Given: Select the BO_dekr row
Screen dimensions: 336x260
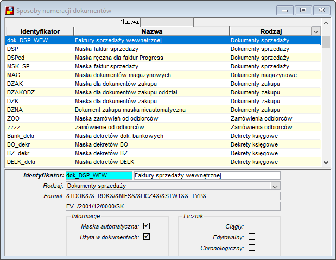Looking at the screenshot, I should 163,144.
